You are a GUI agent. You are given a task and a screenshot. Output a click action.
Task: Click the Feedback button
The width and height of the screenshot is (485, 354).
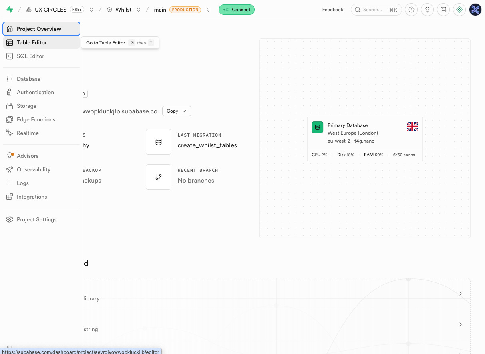[x=332, y=10]
